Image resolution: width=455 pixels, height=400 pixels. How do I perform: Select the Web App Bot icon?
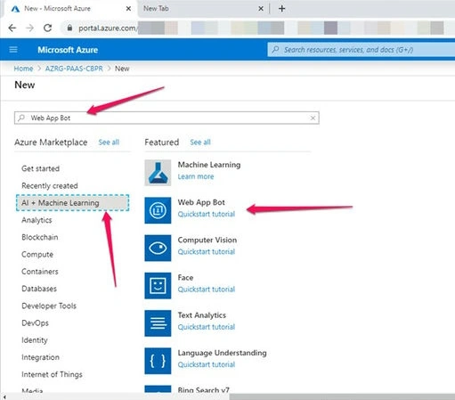[x=158, y=210]
